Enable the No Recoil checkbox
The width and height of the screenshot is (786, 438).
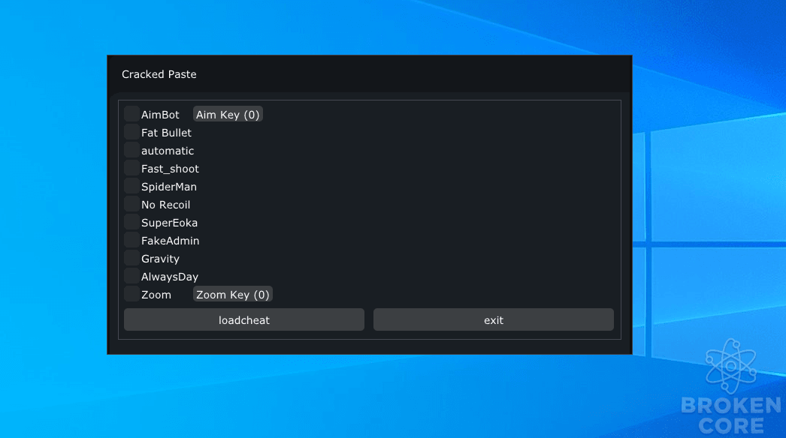coord(132,204)
